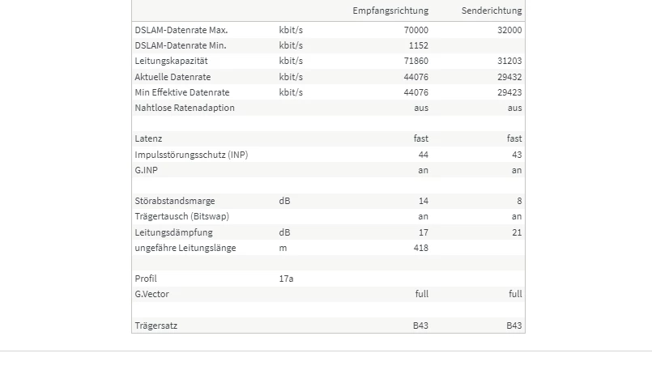Click the 17a profile value
Viewport: 652px width, 366px height.
pyautogui.click(x=286, y=279)
